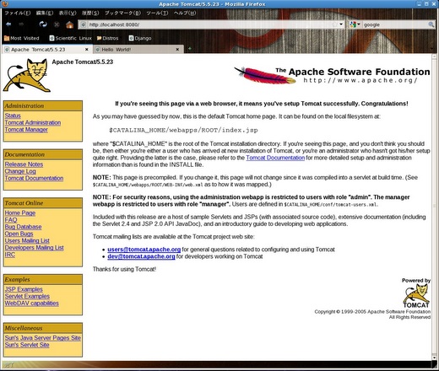Open the JSP Examples link

point(24,289)
